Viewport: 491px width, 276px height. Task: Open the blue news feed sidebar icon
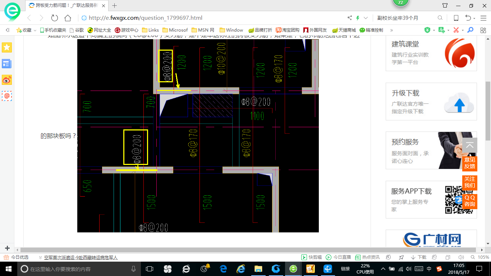[x=7, y=64]
